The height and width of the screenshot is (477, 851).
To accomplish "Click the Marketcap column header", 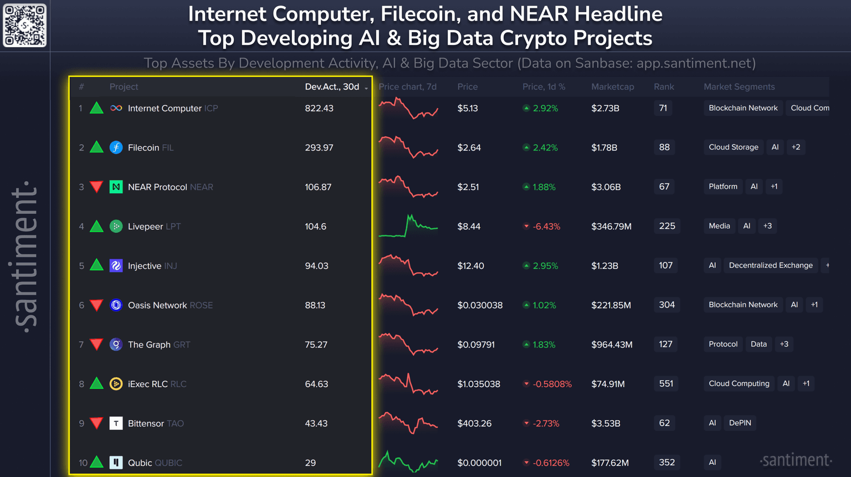I will (x=612, y=87).
